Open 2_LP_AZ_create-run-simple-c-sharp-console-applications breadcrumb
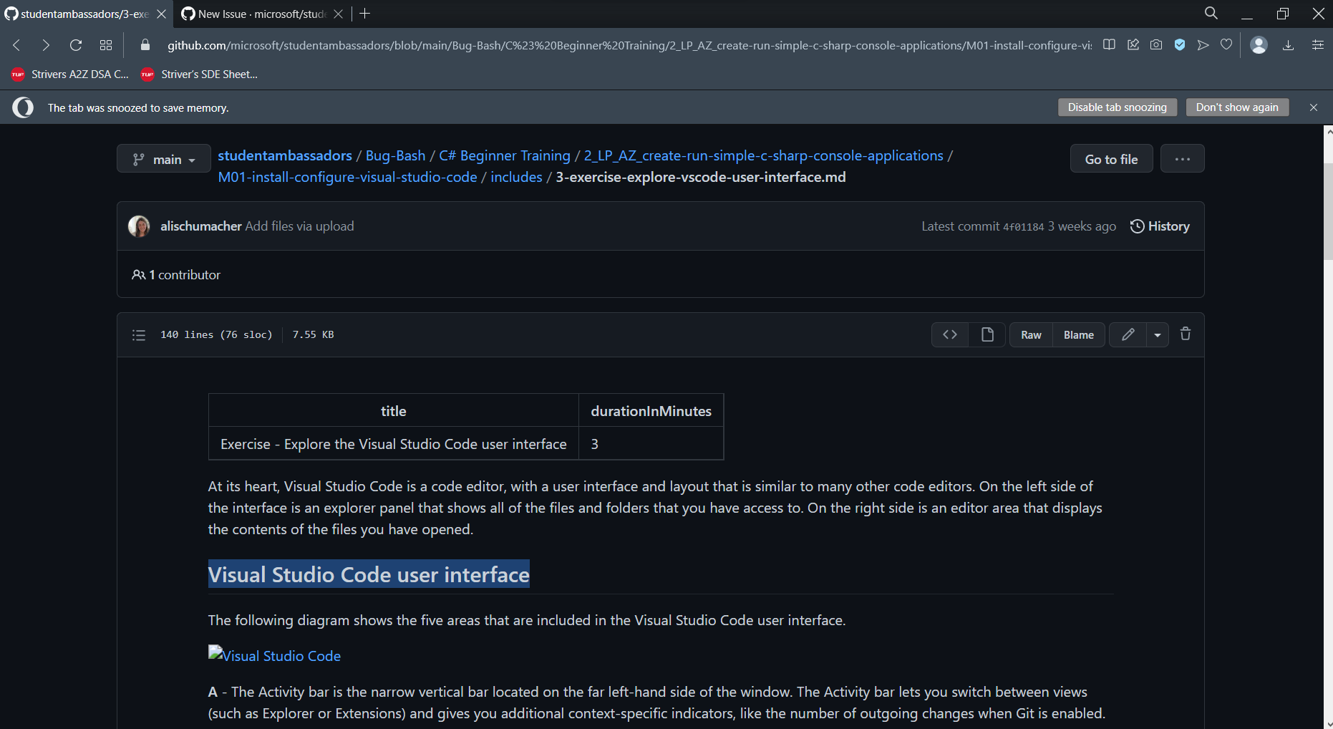Screen dimensions: 1333x729 click(x=764, y=155)
